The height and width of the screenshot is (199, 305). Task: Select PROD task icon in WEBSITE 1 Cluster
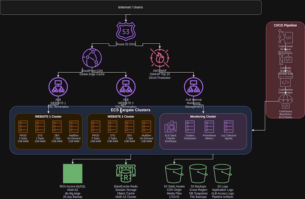tap(23, 127)
